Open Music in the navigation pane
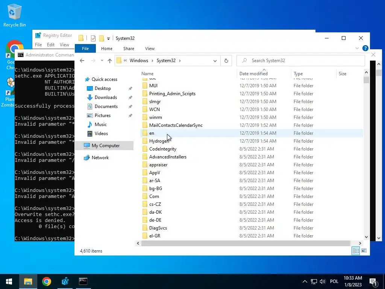Screen dimensions: 385x289 [100, 124]
